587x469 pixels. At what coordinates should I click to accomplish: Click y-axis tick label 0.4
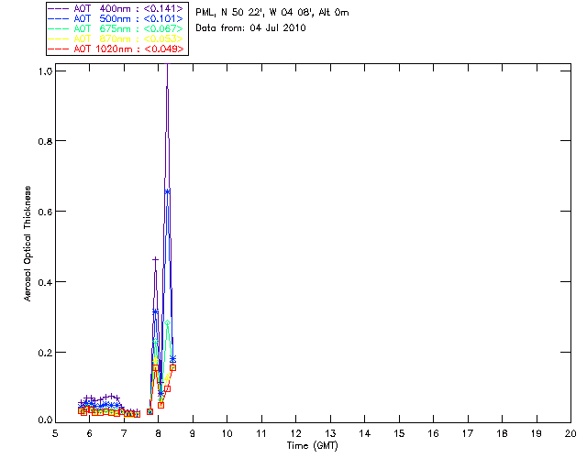tap(45, 282)
